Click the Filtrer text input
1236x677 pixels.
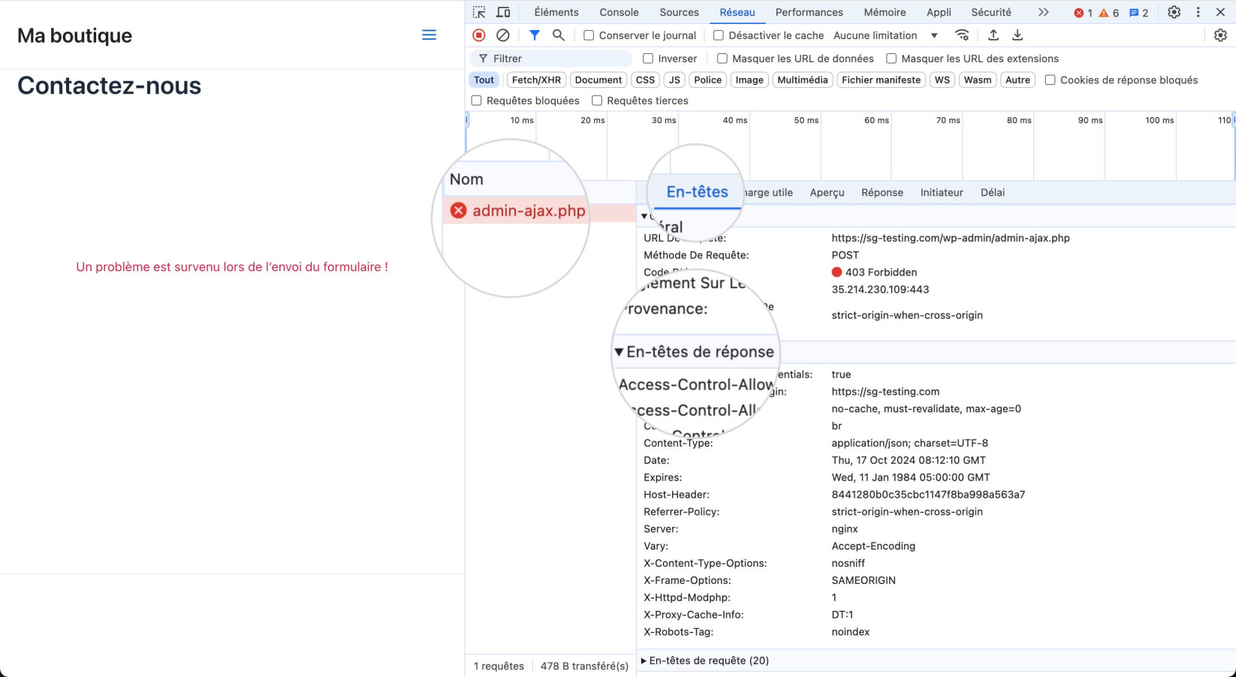point(552,59)
